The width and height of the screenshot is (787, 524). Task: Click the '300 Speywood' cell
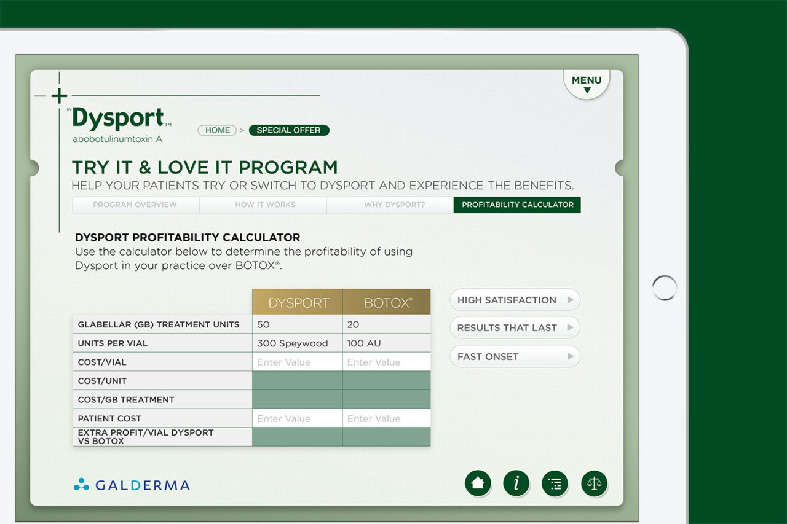298,343
